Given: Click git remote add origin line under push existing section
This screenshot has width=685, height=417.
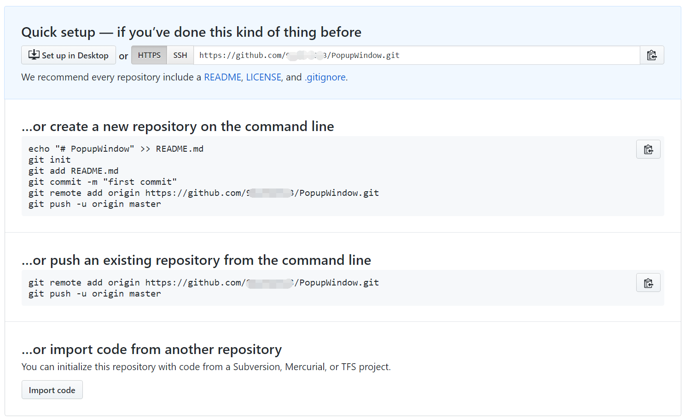Looking at the screenshot, I should (x=203, y=283).
